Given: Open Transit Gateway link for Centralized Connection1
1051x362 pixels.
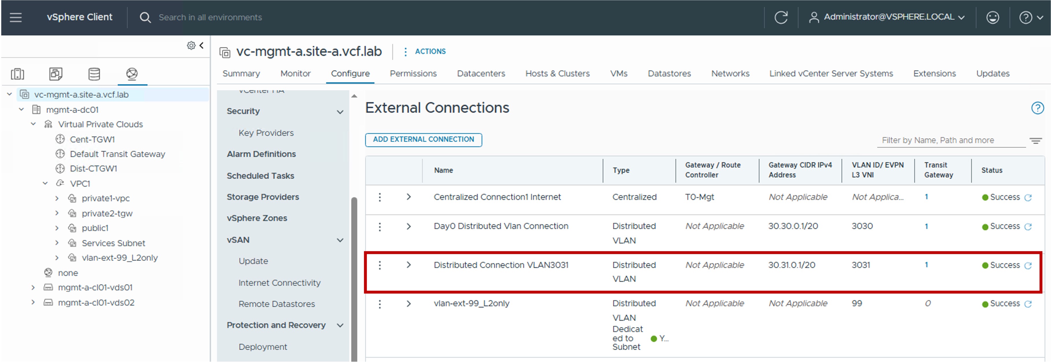Looking at the screenshot, I should point(926,197).
